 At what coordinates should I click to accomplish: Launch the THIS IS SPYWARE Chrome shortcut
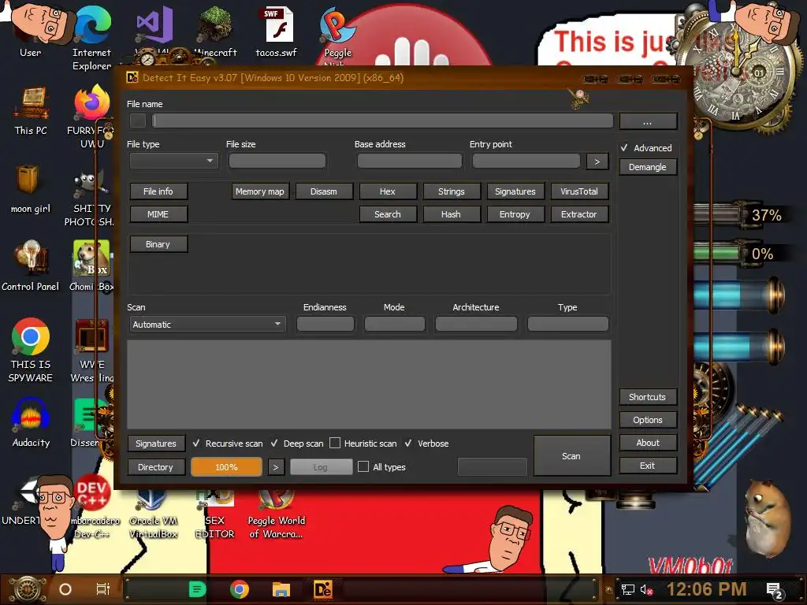[31, 351]
